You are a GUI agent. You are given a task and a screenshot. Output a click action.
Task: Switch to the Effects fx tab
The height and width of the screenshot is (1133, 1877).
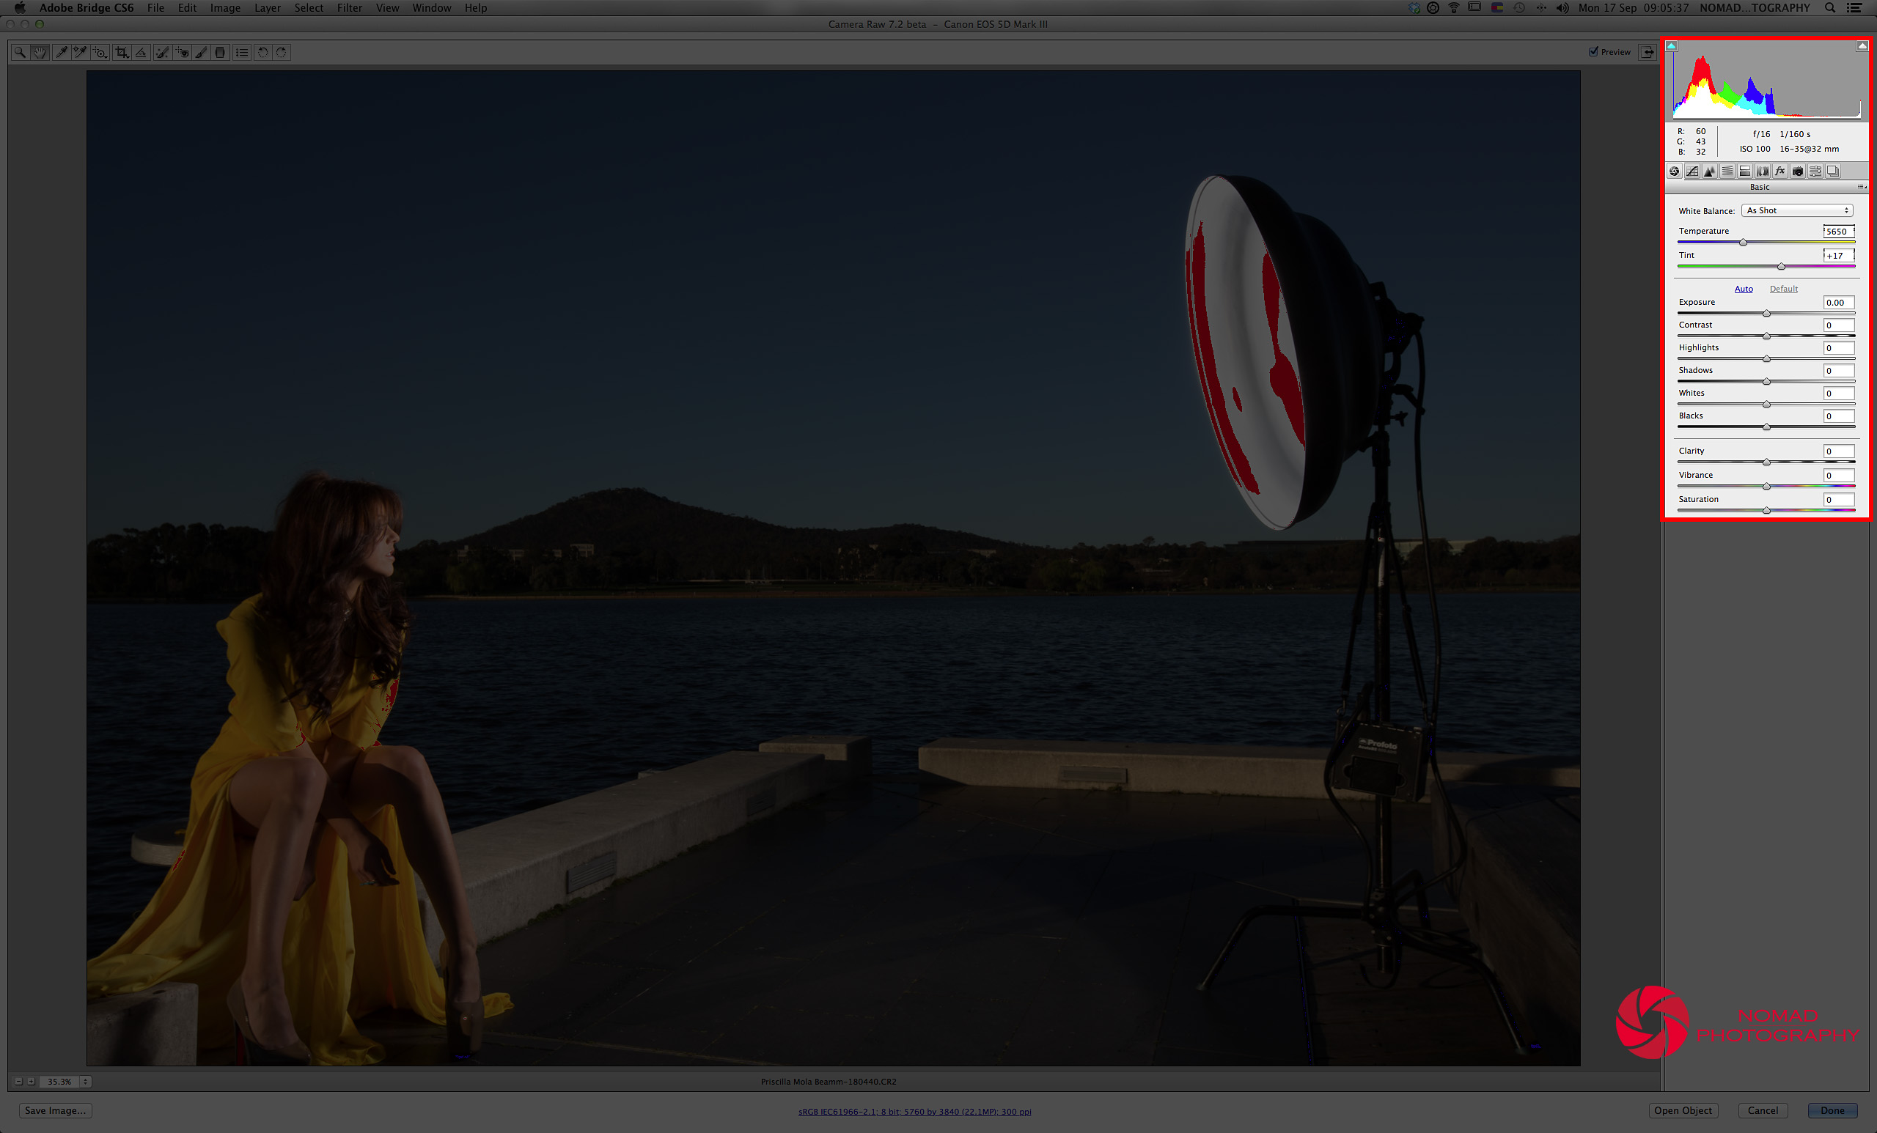point(1780,171)
